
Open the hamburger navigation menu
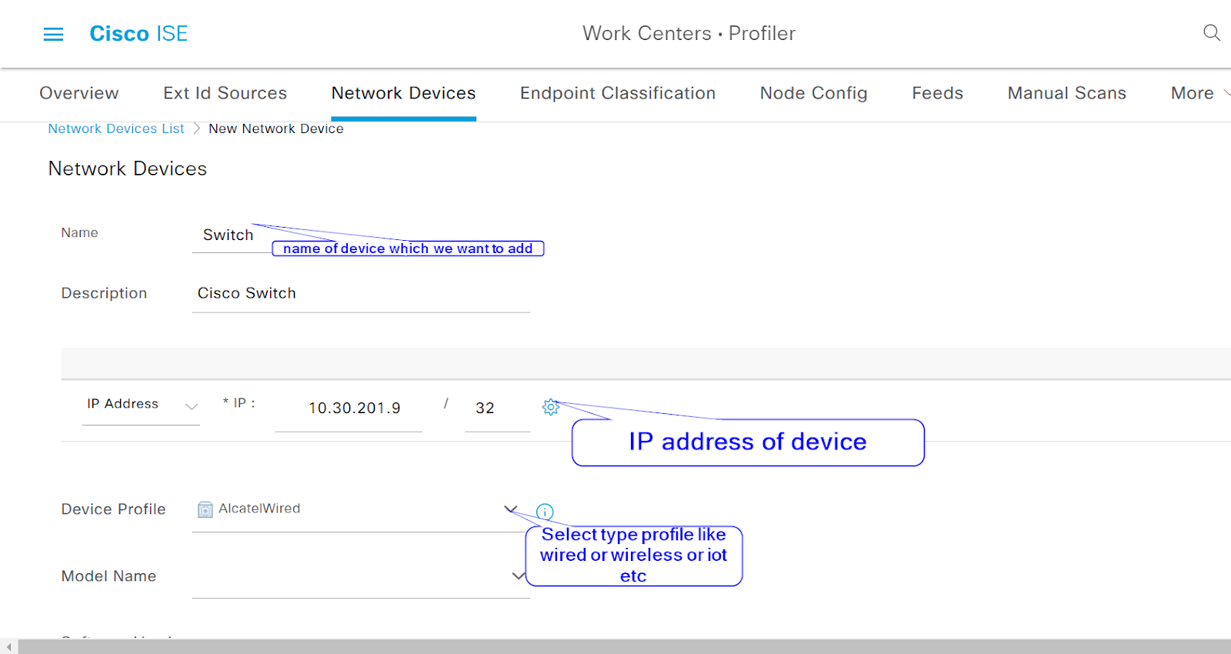coord(53,34)
